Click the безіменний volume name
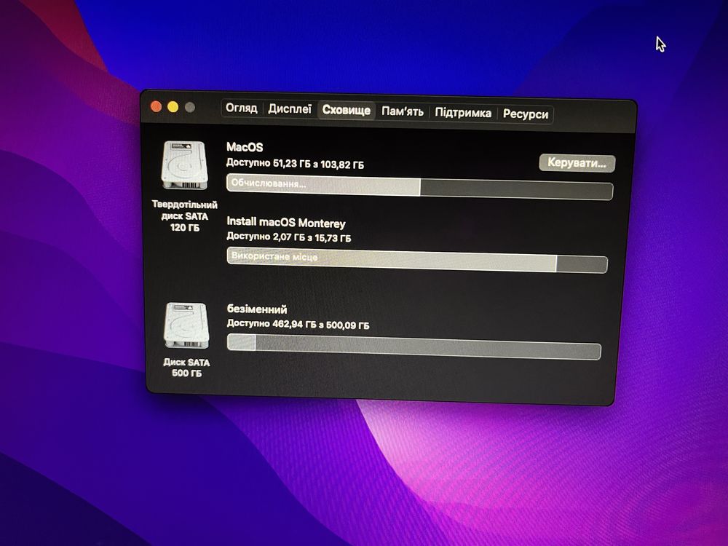The height and width of the screenshot is (546, 728). click(257, 309)
